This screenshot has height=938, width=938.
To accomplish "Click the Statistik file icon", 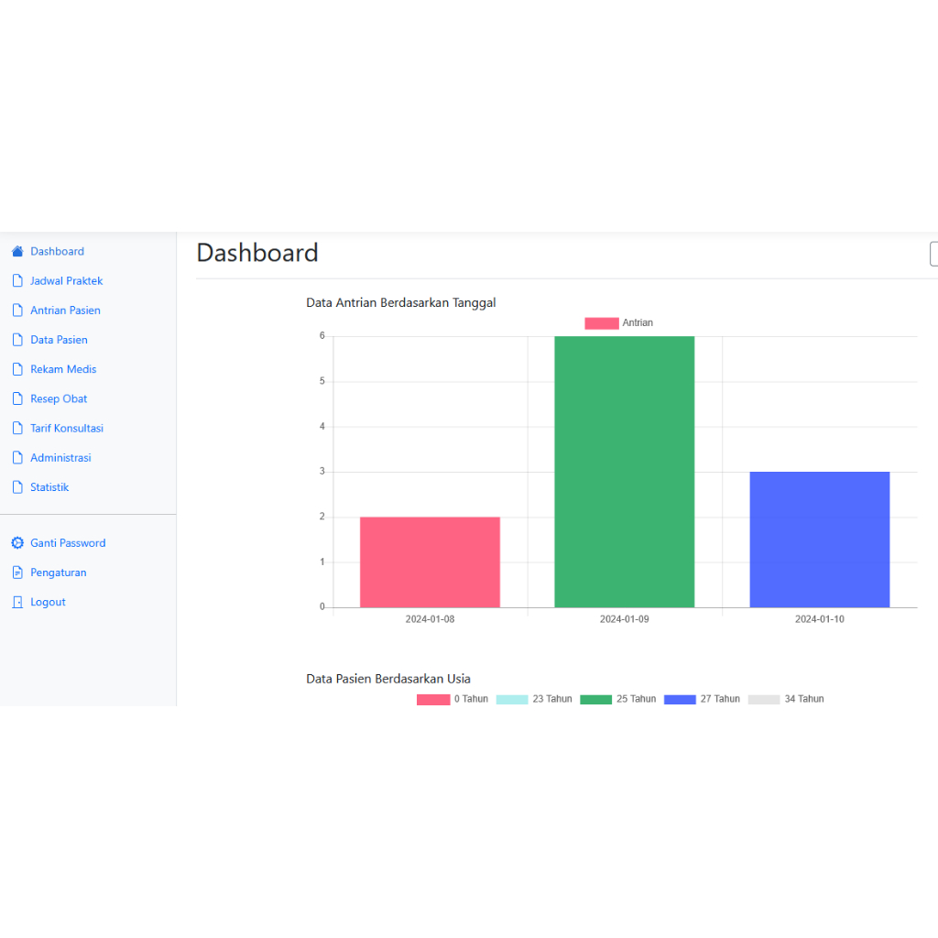I will click(x=17, y=487).
